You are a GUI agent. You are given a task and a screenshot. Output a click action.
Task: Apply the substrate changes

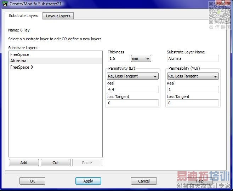tap(88, 181)
